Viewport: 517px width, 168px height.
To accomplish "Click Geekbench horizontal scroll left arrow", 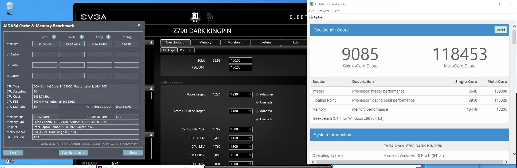I will pos(313,162).
